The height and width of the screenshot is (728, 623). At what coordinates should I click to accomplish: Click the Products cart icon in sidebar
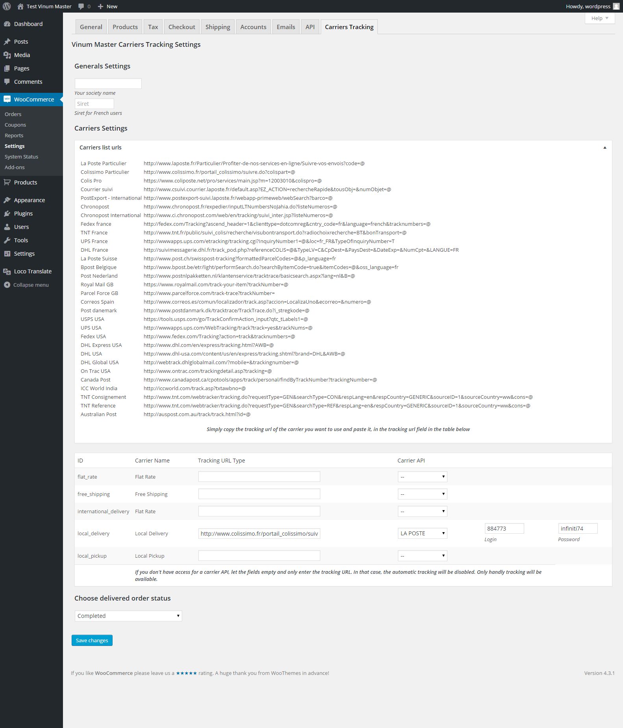[7, 182]
